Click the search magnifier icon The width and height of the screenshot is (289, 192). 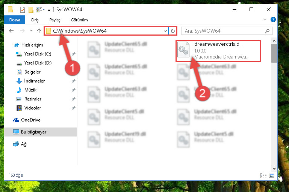(267, 31)
